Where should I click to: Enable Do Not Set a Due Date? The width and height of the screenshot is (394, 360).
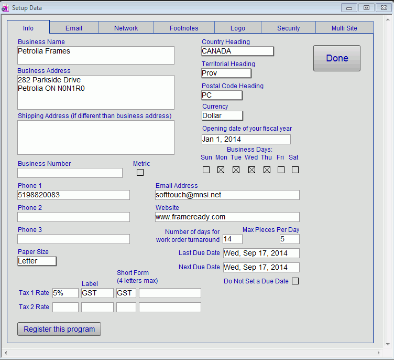[x=295, y=281]
